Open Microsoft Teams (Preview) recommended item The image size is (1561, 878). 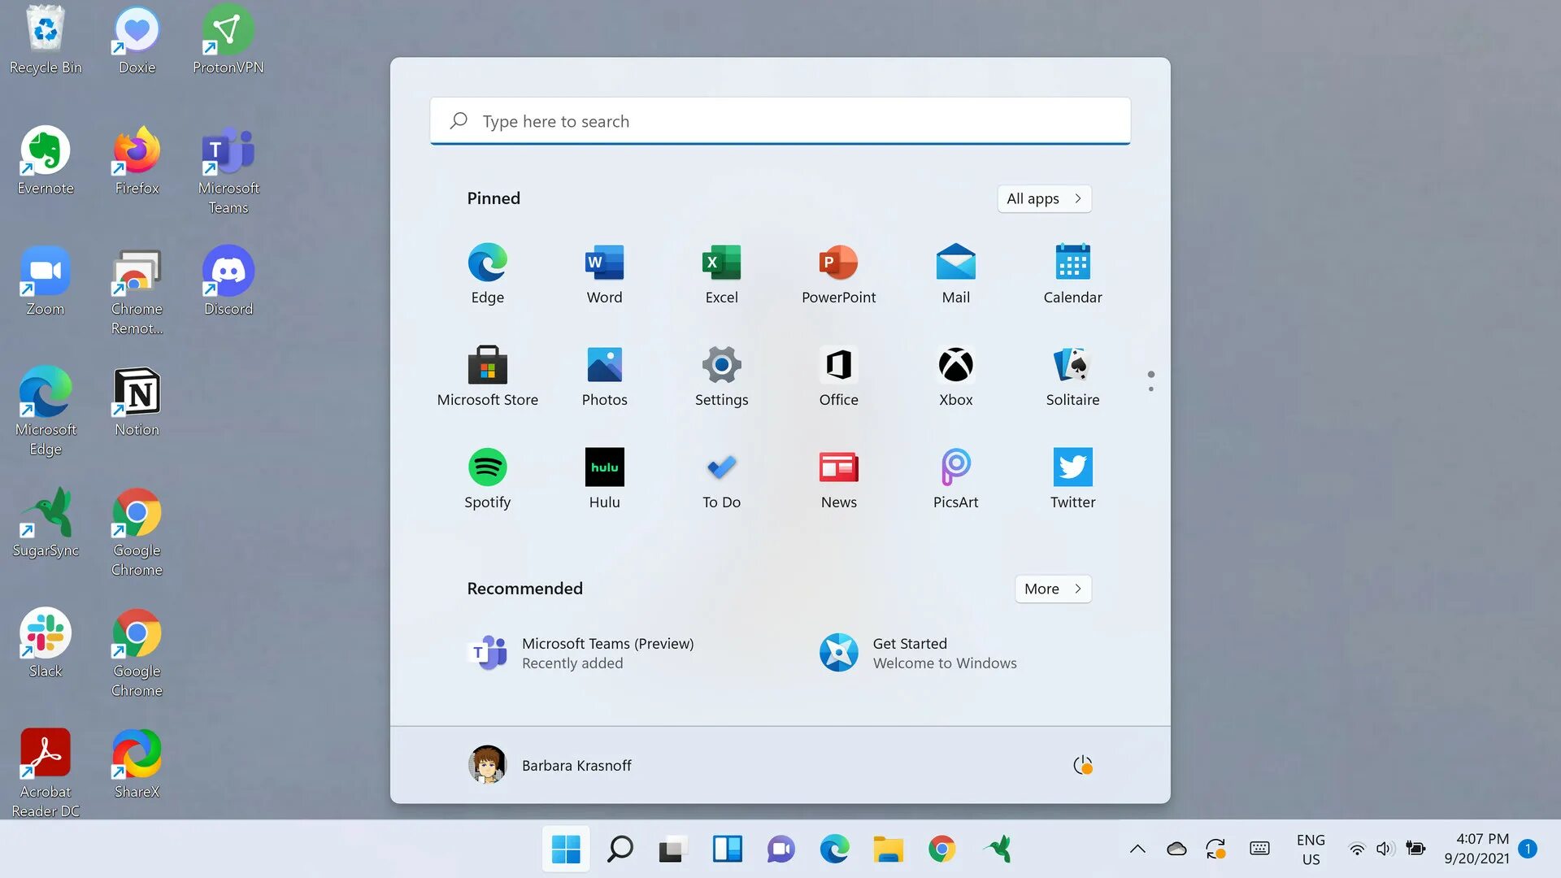[x=581, y=653]
